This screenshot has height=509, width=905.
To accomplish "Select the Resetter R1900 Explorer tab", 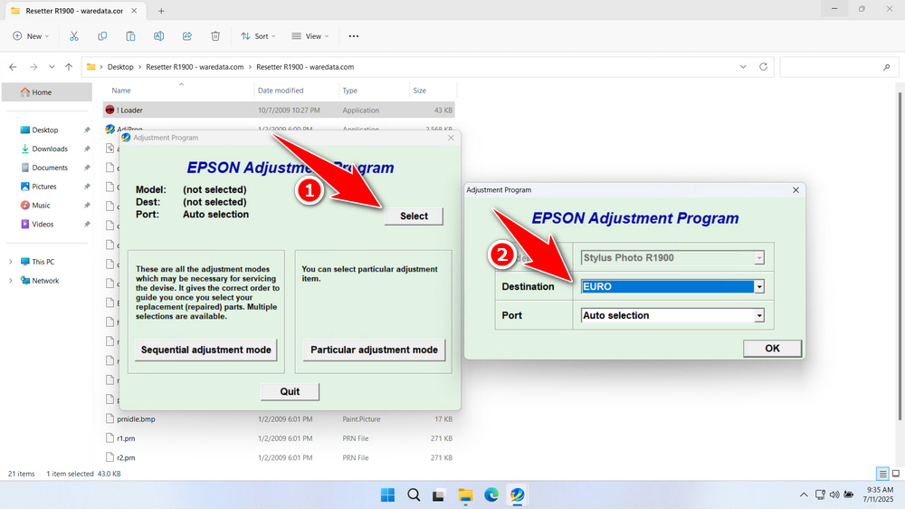I will coord(74,11).
